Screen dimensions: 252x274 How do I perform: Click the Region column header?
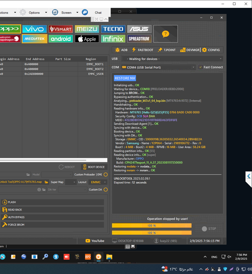(91, 59)
